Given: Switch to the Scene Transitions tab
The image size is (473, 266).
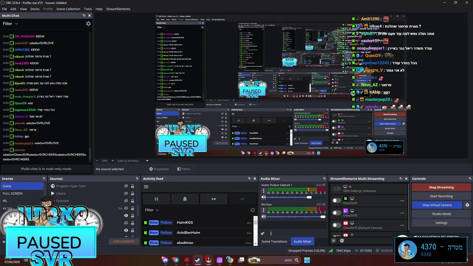Looking at the screenshot, I should point(274,241).
